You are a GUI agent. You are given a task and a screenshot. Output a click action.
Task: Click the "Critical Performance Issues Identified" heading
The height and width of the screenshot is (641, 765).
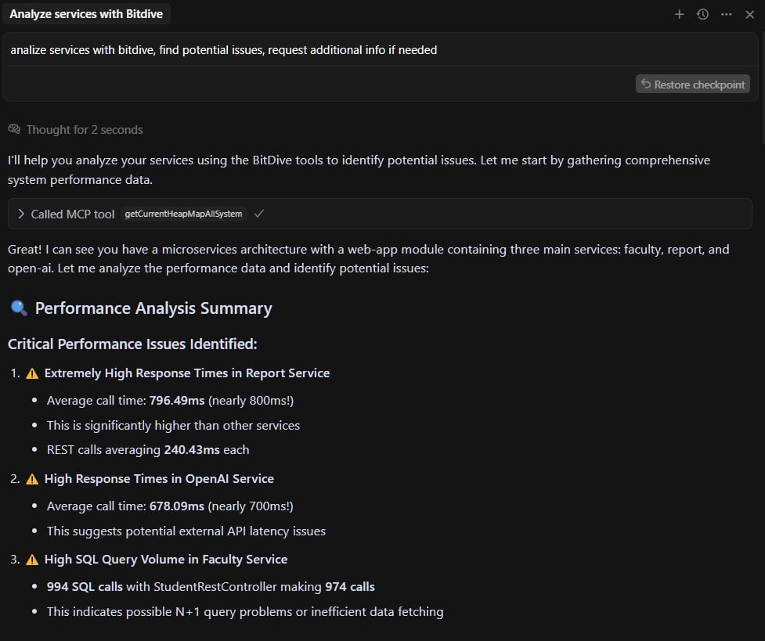(132, 344)
